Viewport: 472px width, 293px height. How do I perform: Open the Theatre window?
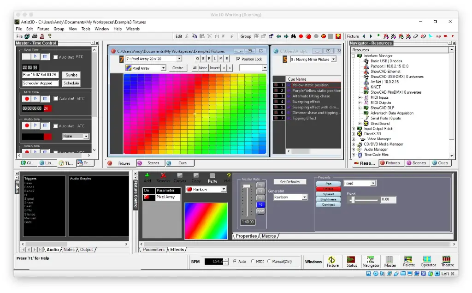tap(448, 262)
